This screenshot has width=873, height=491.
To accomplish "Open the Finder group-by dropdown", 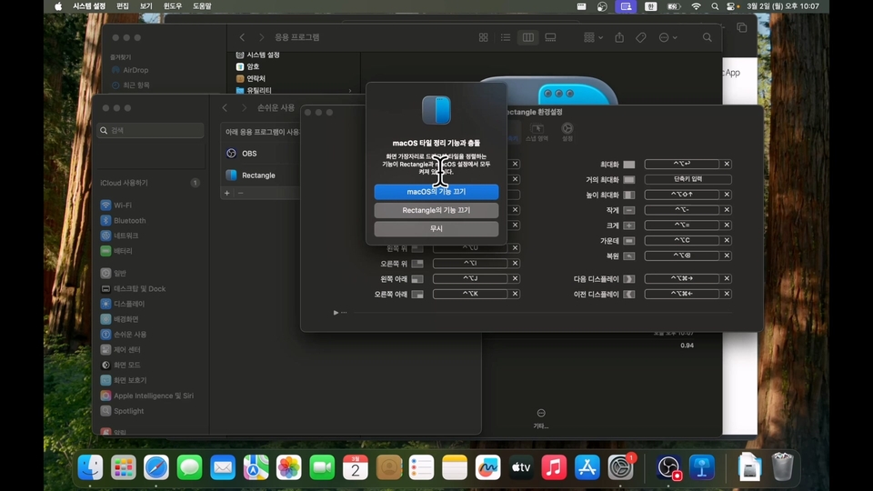I will 593,37.
